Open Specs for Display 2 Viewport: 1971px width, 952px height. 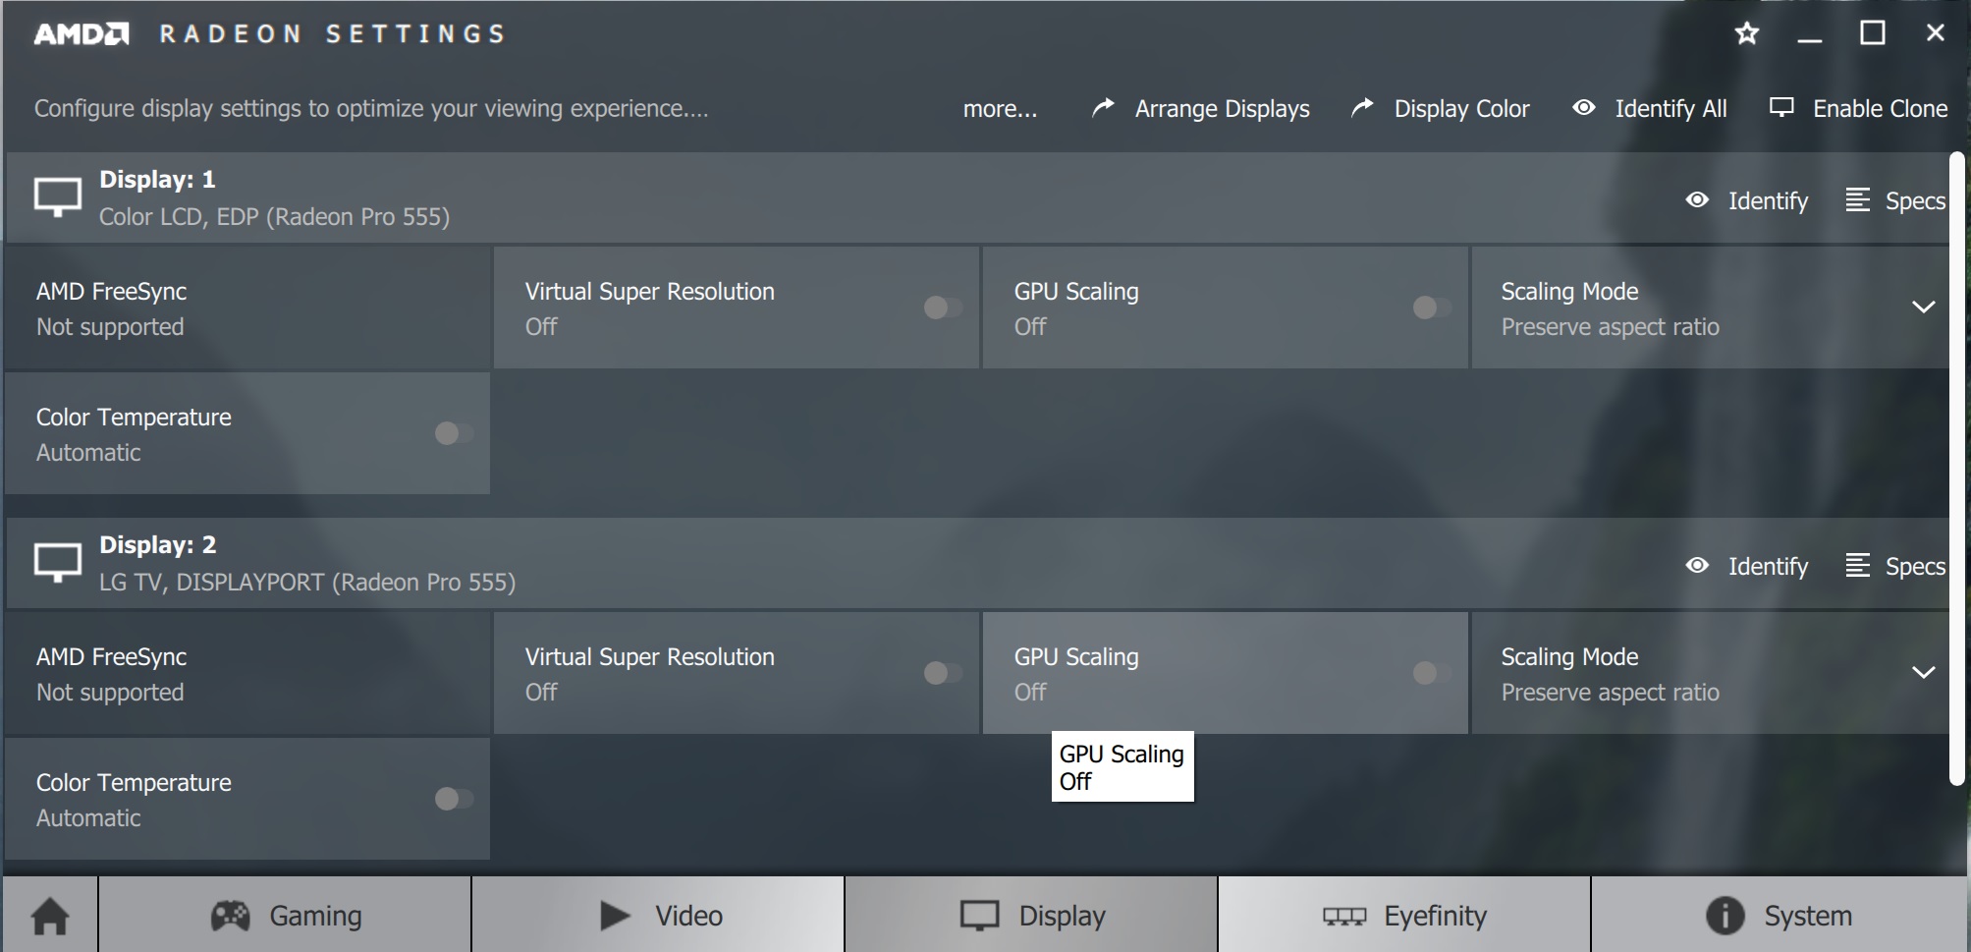pos(1895,566)
